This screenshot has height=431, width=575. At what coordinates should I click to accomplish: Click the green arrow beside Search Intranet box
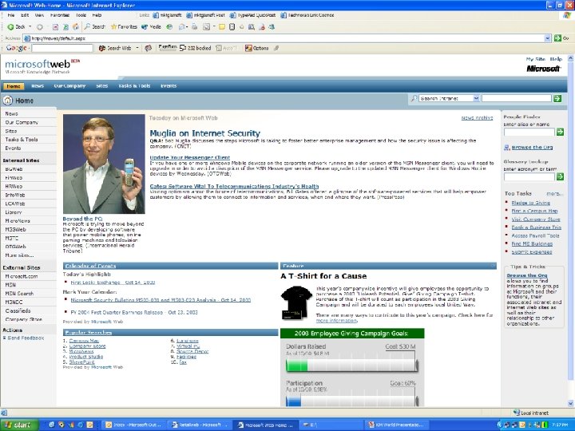click(557, 98)
